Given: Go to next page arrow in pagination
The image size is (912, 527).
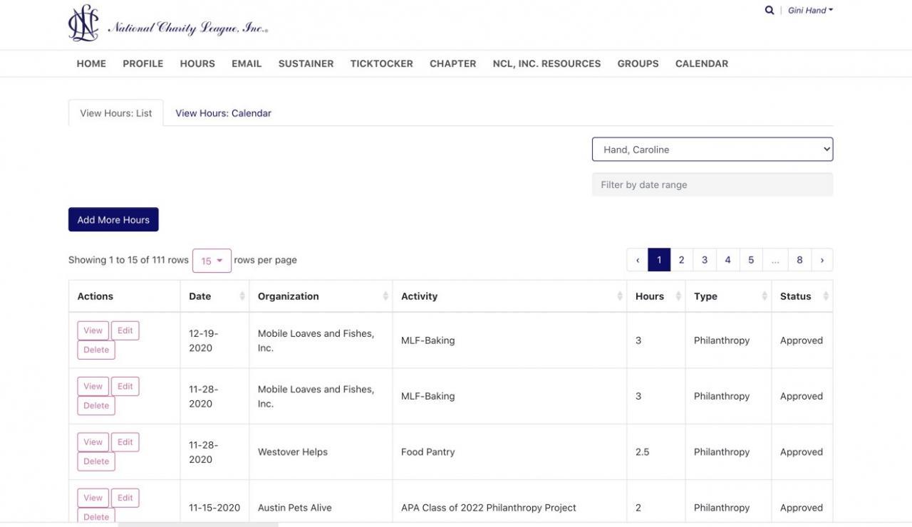Looking at the screenshot, I should (x=822, y=260).
